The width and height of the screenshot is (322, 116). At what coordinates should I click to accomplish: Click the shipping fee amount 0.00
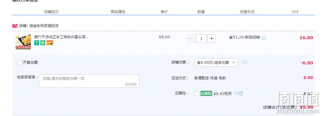(x=308, y=78)
